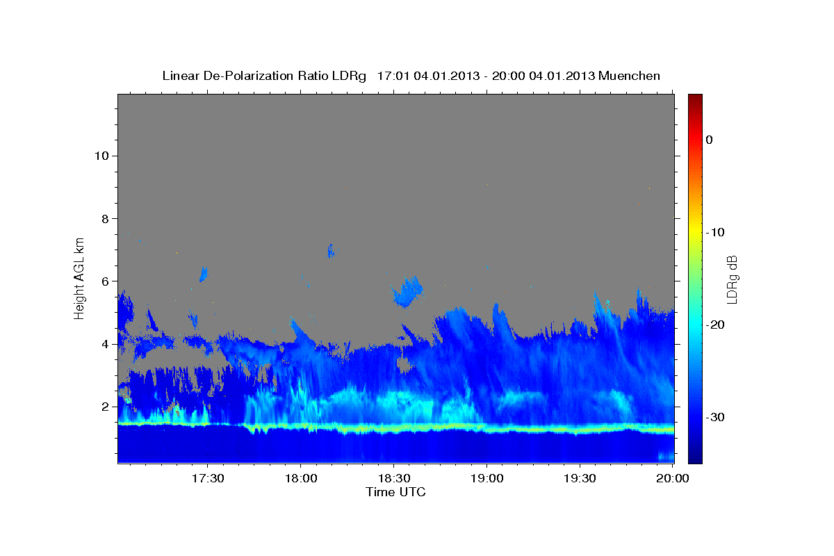Click the 19:30 time tick label
This screenshot has height=556, width=834.
pyautogui.click(x=579, y=479)
